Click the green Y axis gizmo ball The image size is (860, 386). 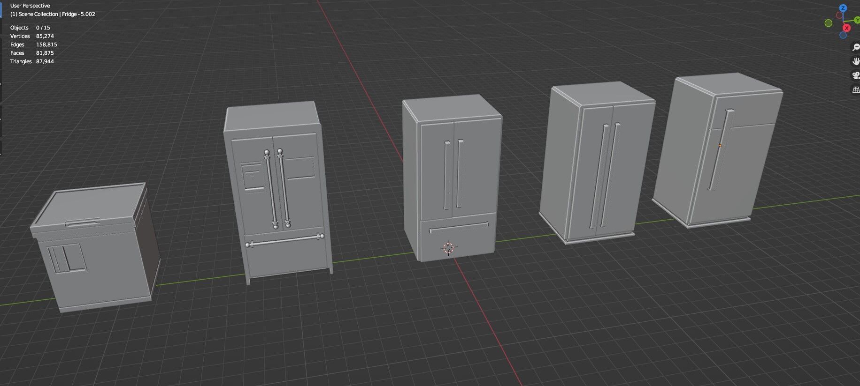pos(857,20)
